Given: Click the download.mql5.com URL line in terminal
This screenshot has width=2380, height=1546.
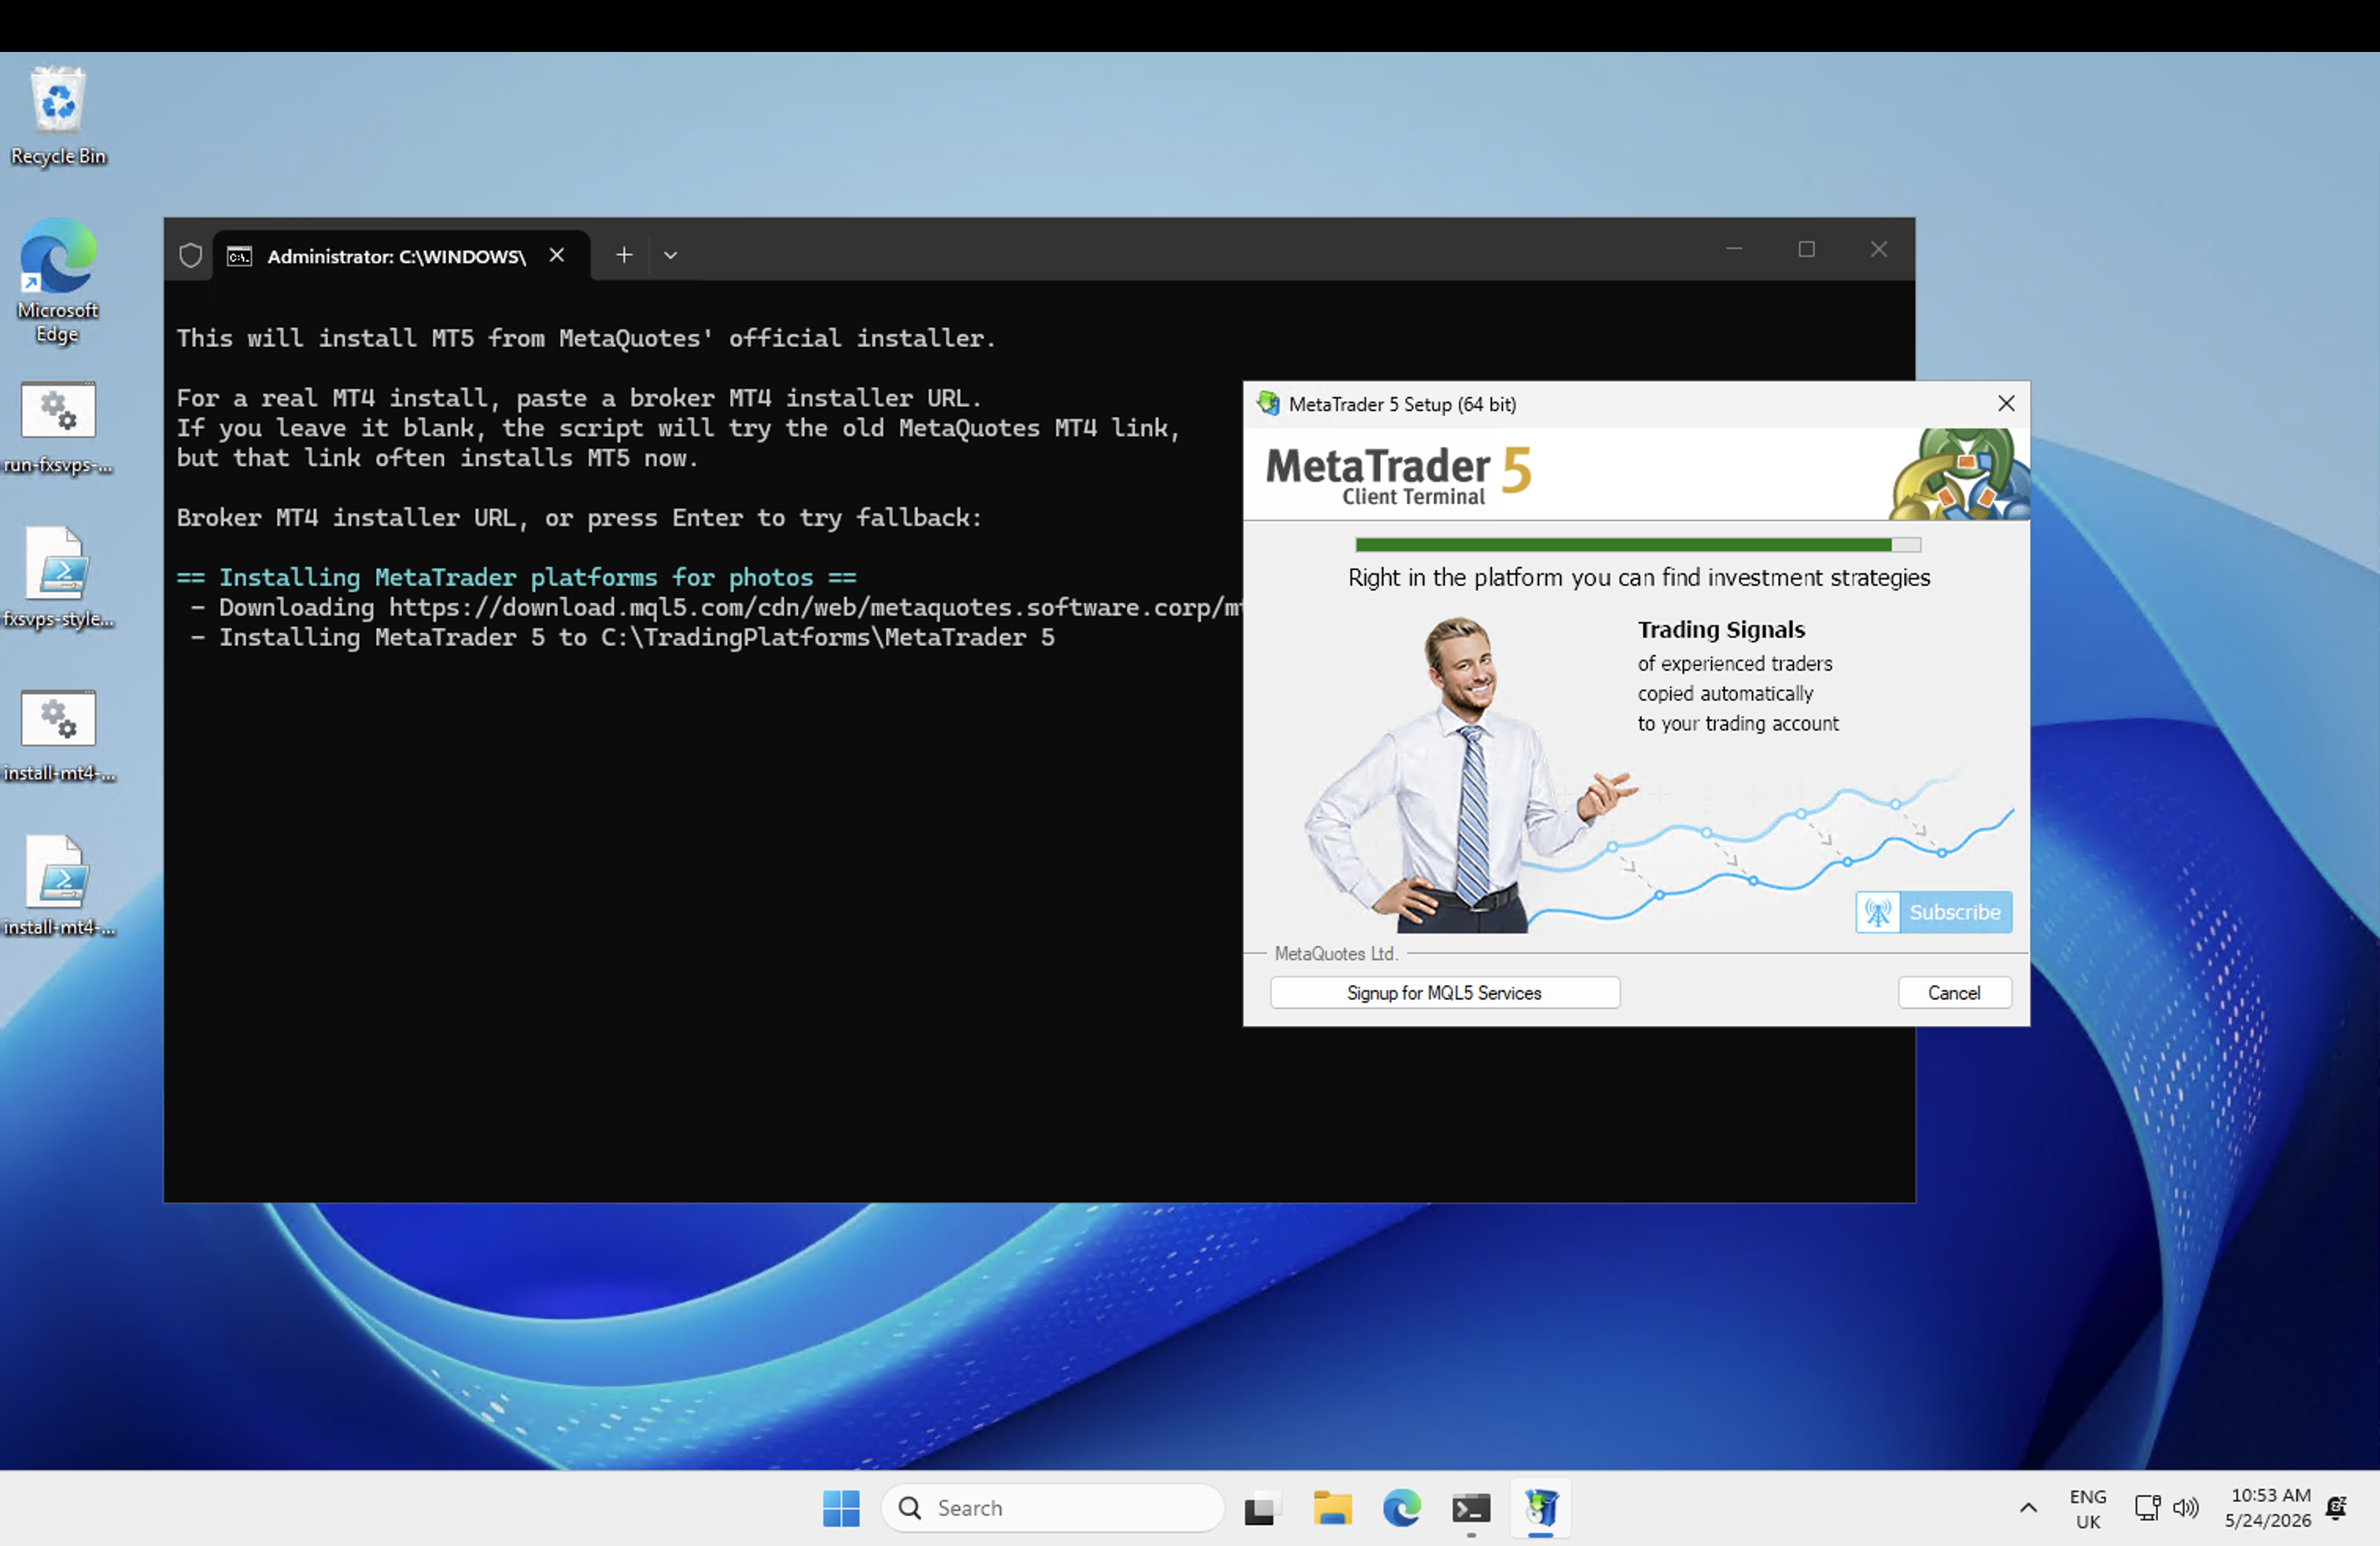Looking at the screenshot, I should [716, 608].
